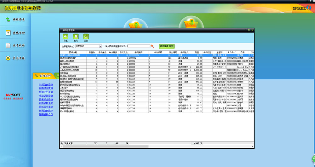Viewport: 315px width, 167px height.
Task: Open the 书刊信息查询 link
Action: (46, 85)
